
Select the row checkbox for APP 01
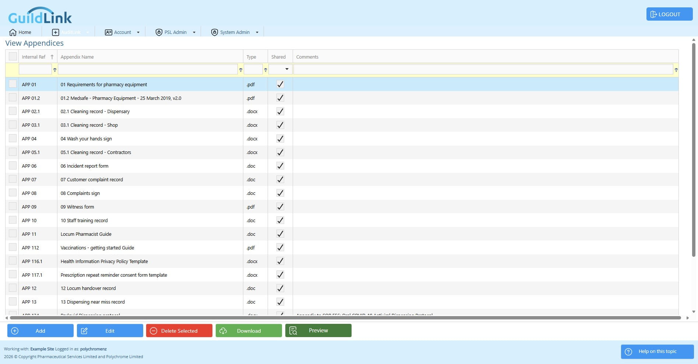(x=13, y=84)
